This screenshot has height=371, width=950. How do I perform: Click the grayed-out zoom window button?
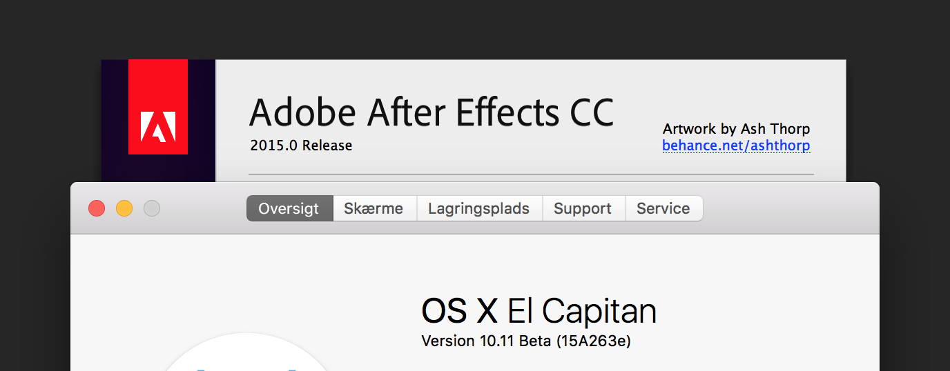(152, 208)
